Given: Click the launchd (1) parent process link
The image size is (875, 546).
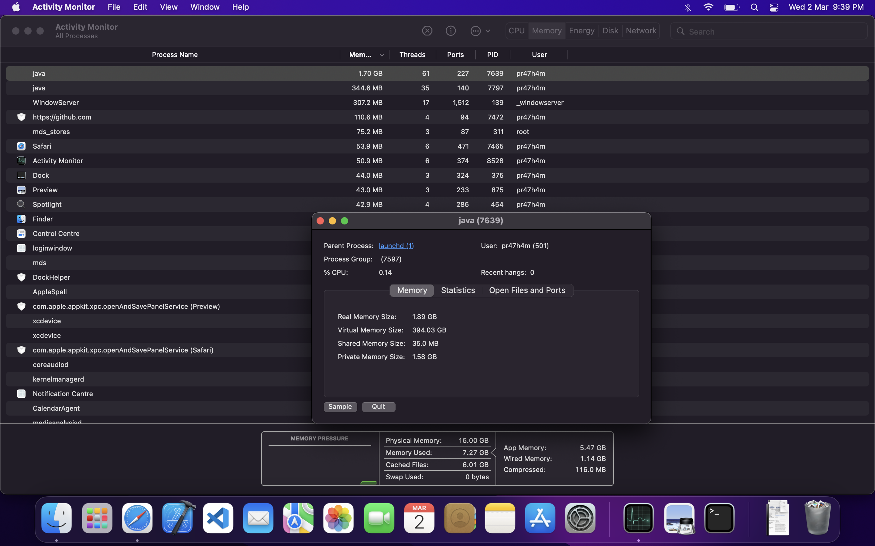Looking at the screenshot, I should [396, 246].
